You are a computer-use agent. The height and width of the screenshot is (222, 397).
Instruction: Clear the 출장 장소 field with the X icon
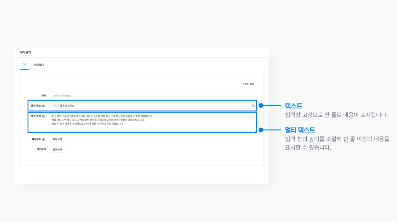pyautogui.click(x=253, y=106)
